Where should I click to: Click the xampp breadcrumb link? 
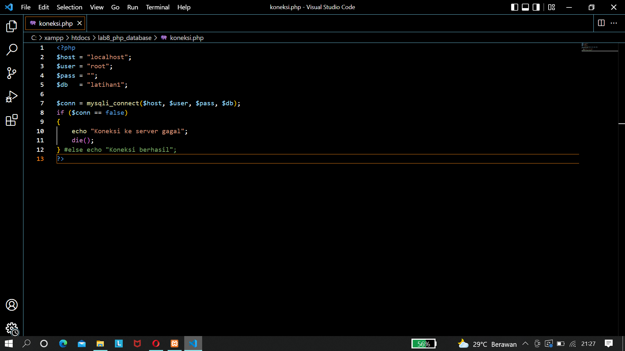[54, 38]
